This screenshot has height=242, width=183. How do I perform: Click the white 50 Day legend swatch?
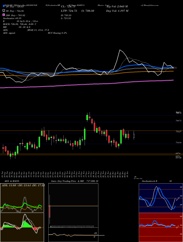tap(4, 11)
